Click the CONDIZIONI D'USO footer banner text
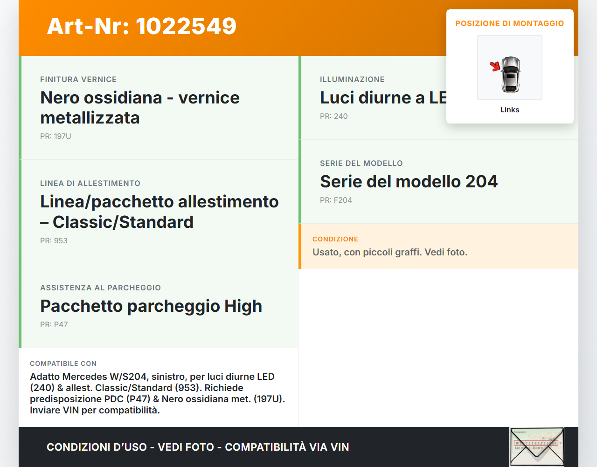The image size is (597, 467). [x=198, y=447]
